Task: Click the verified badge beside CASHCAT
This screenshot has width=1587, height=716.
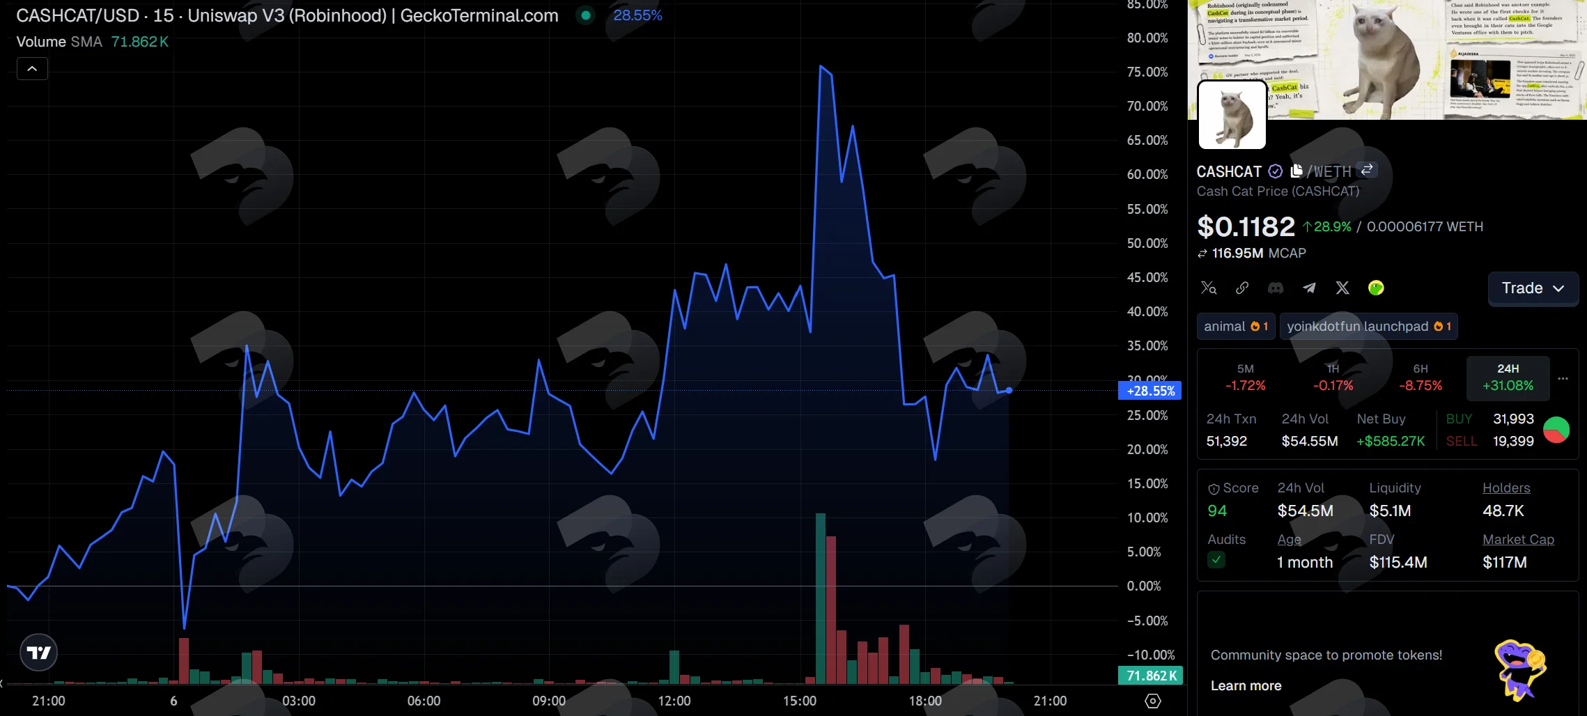Action: point(1275,171)
